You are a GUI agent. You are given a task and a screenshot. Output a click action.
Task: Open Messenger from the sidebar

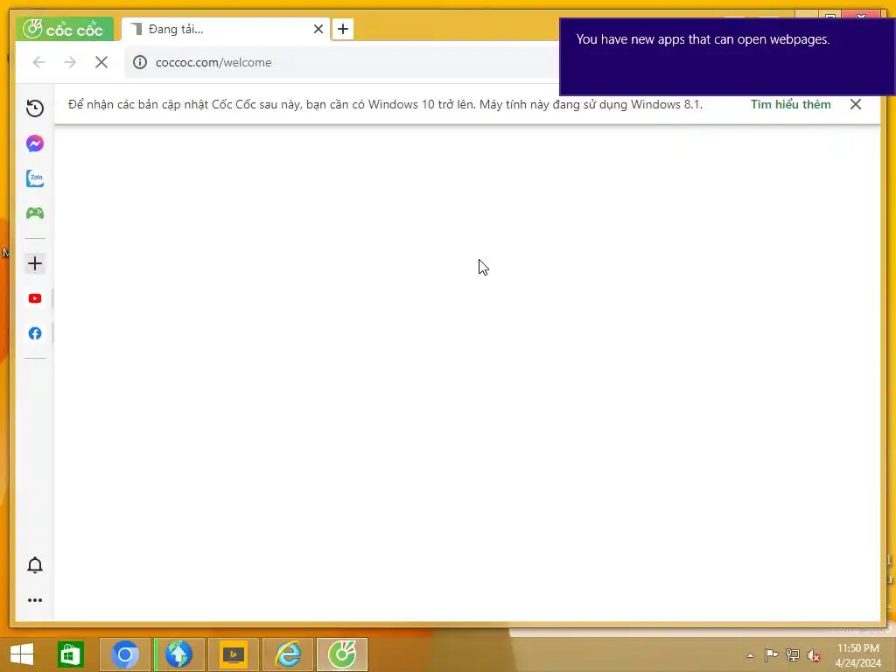(35, 143)
